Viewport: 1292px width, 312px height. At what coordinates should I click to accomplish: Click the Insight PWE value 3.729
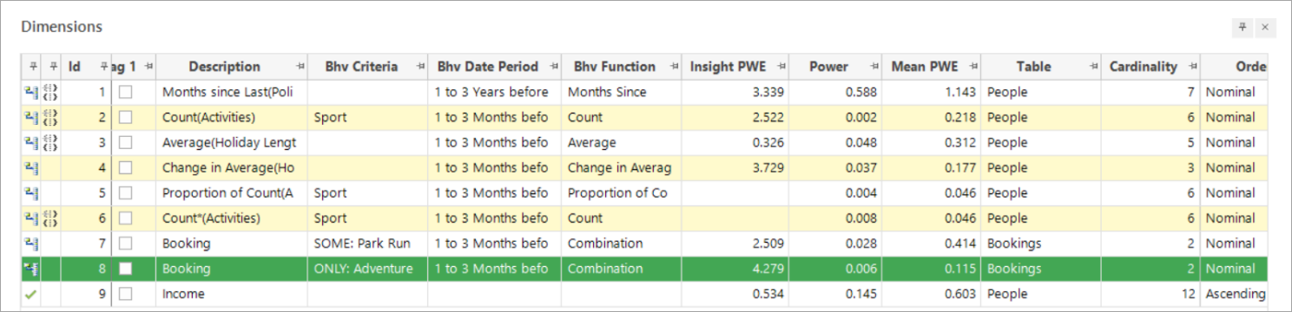click(735, 167)
